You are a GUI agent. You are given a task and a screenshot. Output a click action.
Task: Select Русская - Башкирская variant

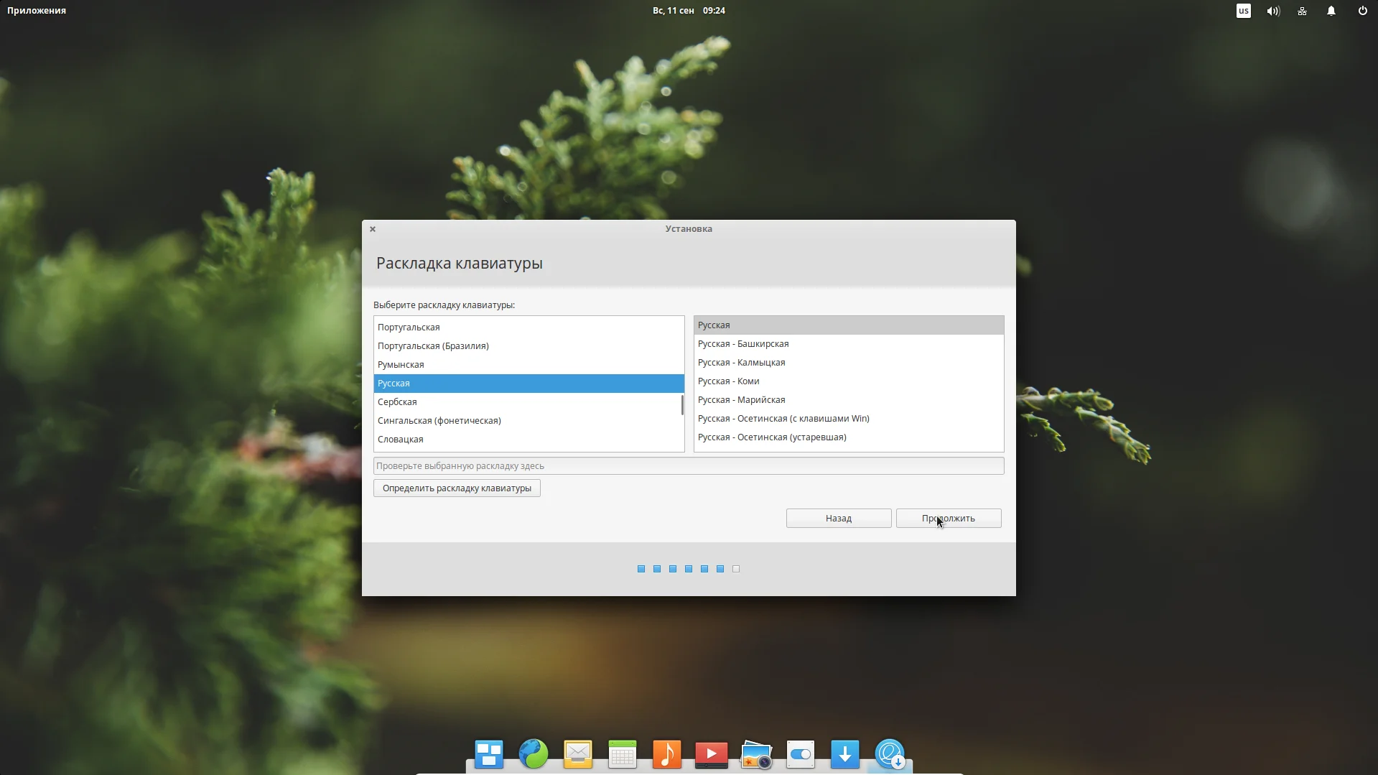(x=849, y=344)
